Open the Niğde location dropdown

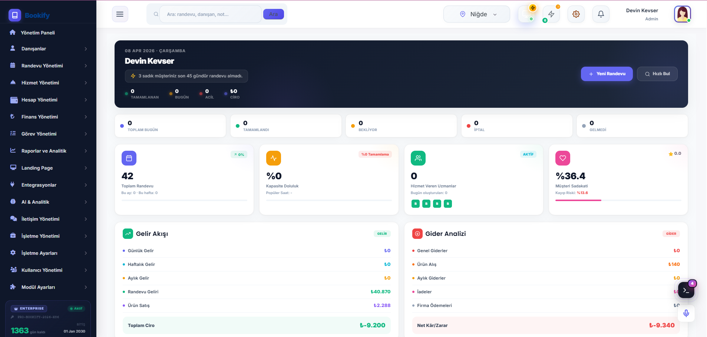click(x=476, y=14)
